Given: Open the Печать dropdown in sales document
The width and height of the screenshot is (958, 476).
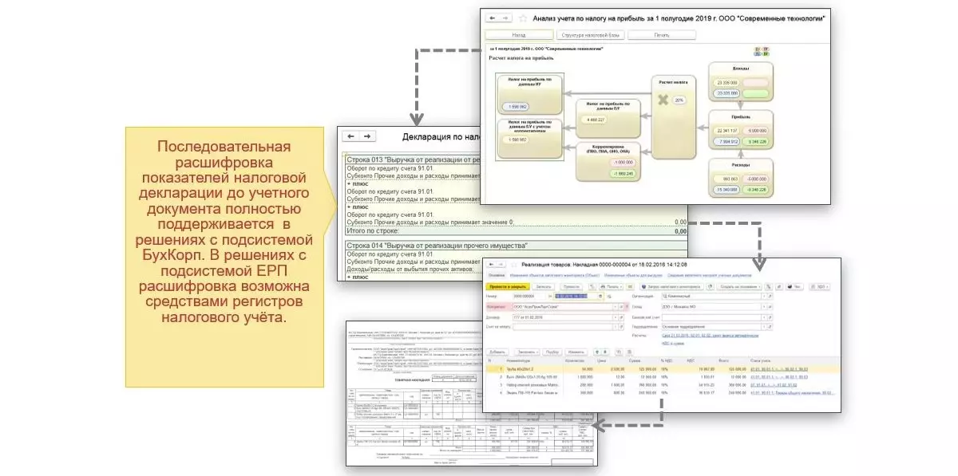Looking at the screenshot, I should pos(612,286).
